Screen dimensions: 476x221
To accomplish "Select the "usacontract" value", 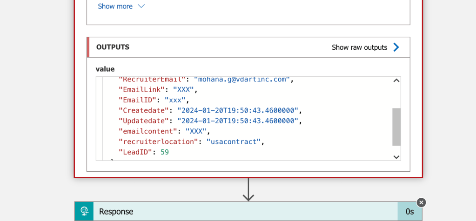I will pos(234,141).
